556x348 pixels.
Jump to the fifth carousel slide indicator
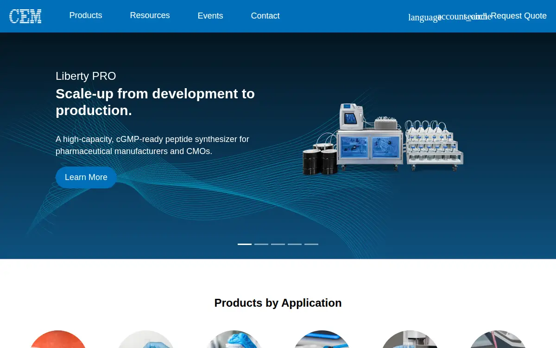tap(311, 244)
